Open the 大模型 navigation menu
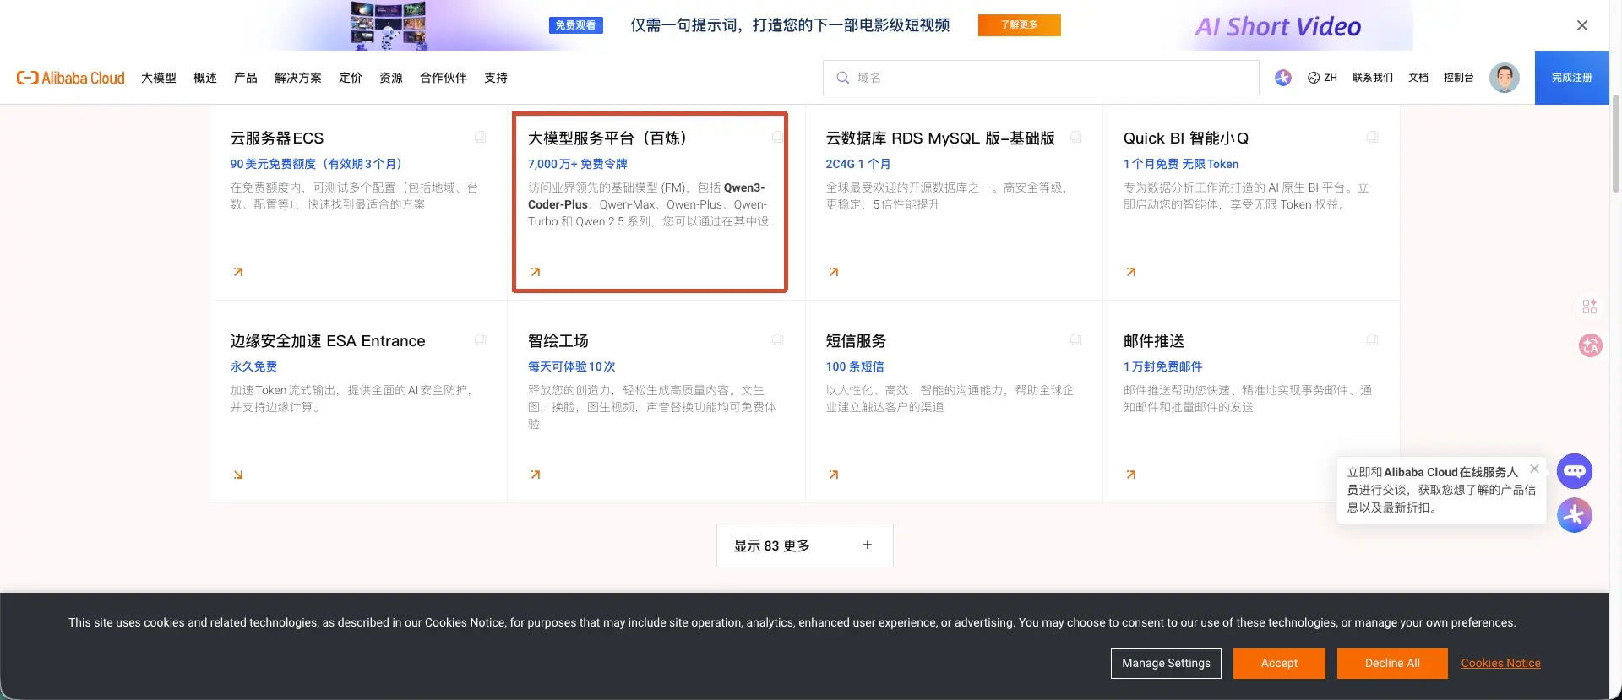Screen dimensions: 1622x700 click(159, 78)
